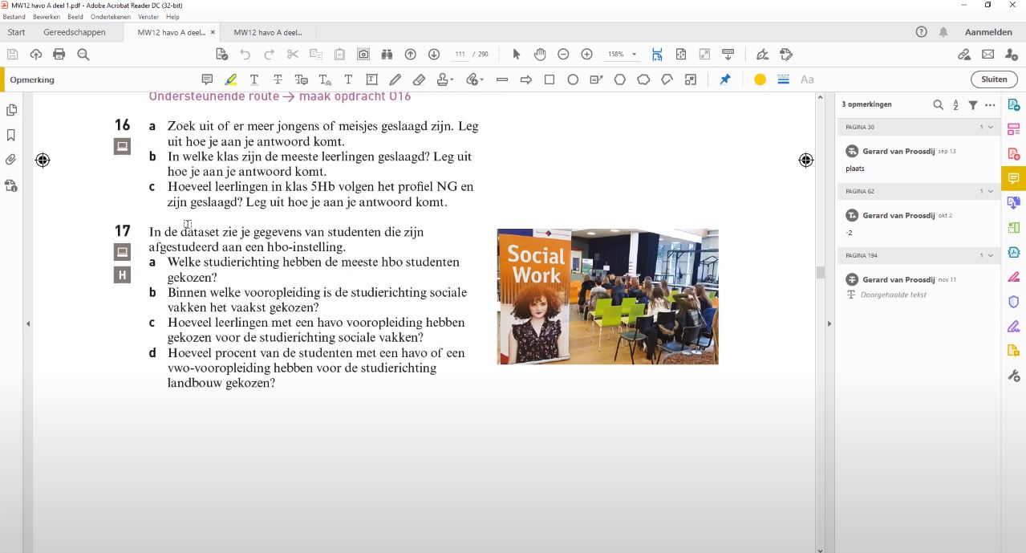Open the bookmarks panel icon
Screen dimensions: 1026x553
point(11,135)
